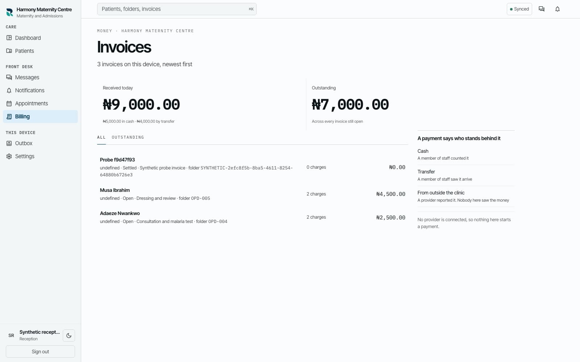Click the ₦7,000.00 outstanding figure
This screenshot has width=580, height=362.
[350, 105]
